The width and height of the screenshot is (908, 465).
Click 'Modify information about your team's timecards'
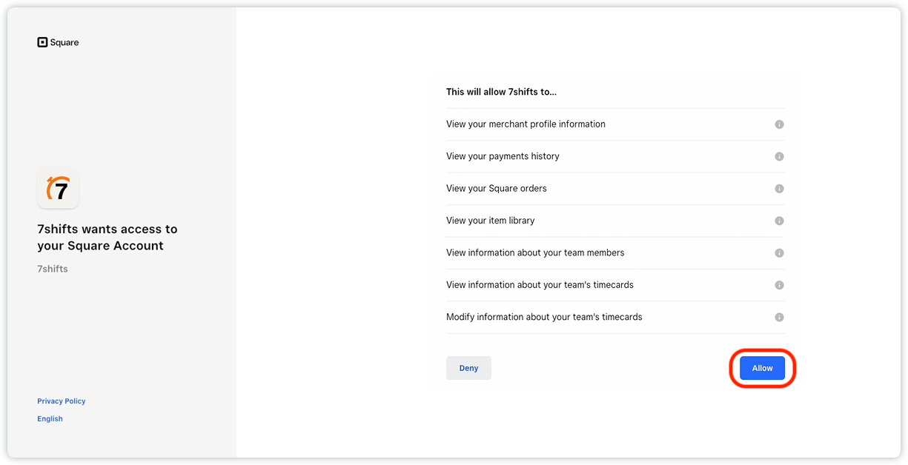click(544, 317)
